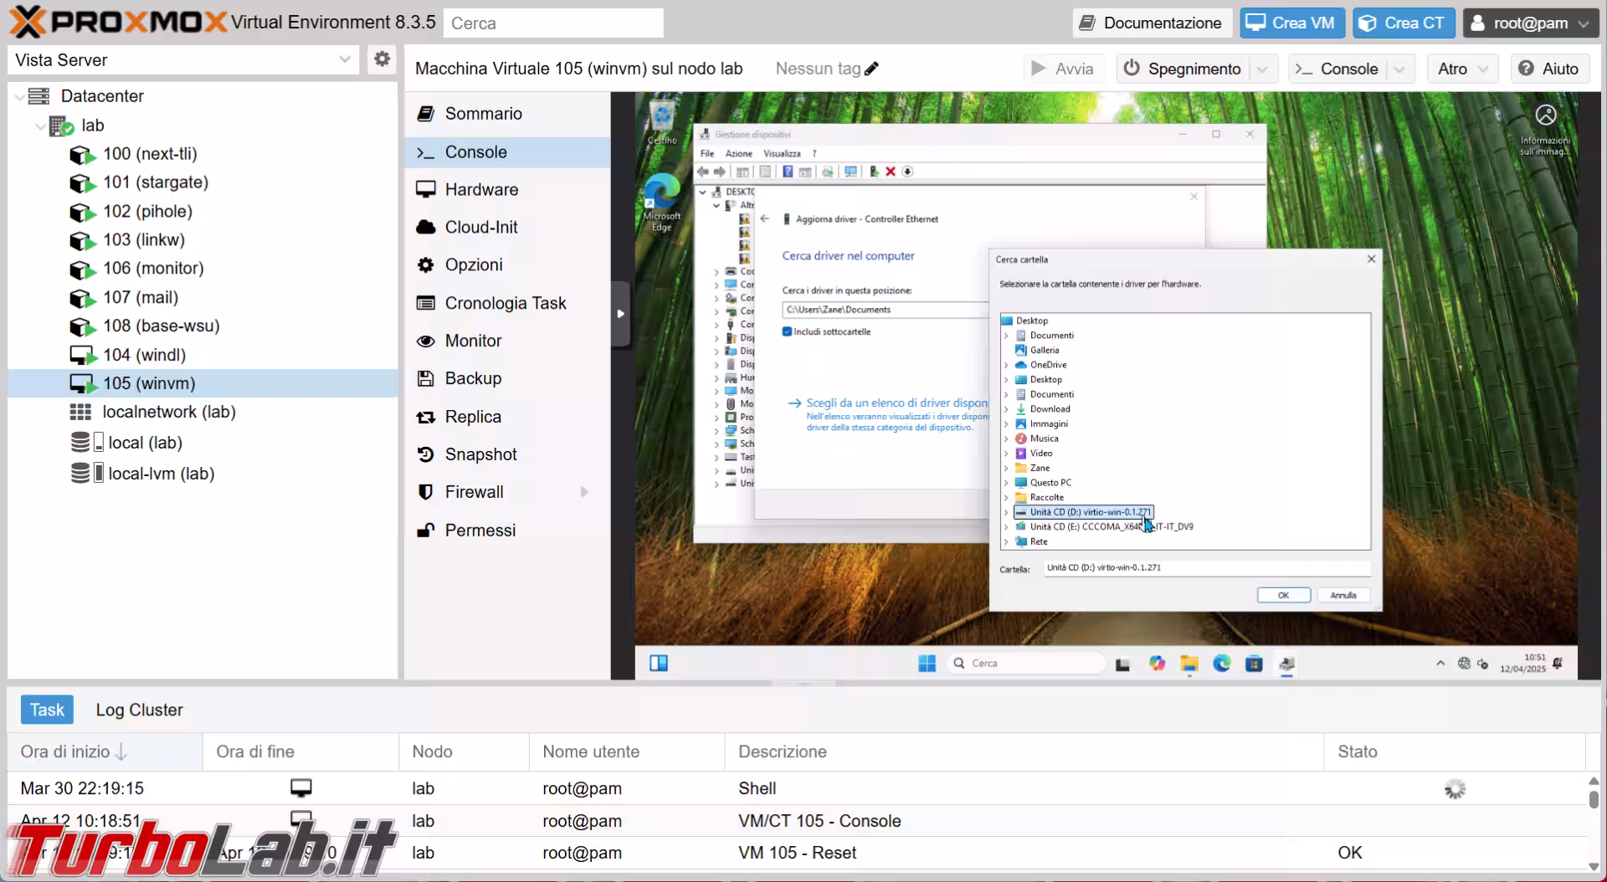Expand the Spegnimento dropdown arrow
Screen dimensions: 1607x882
click(x=1263, y=69)
